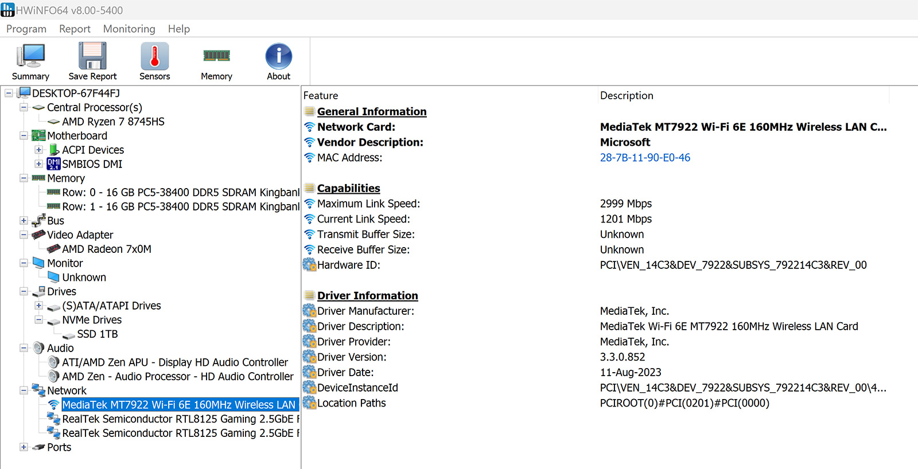
Task: Open the Summary toolbar icon
Action: coord(30,56)
